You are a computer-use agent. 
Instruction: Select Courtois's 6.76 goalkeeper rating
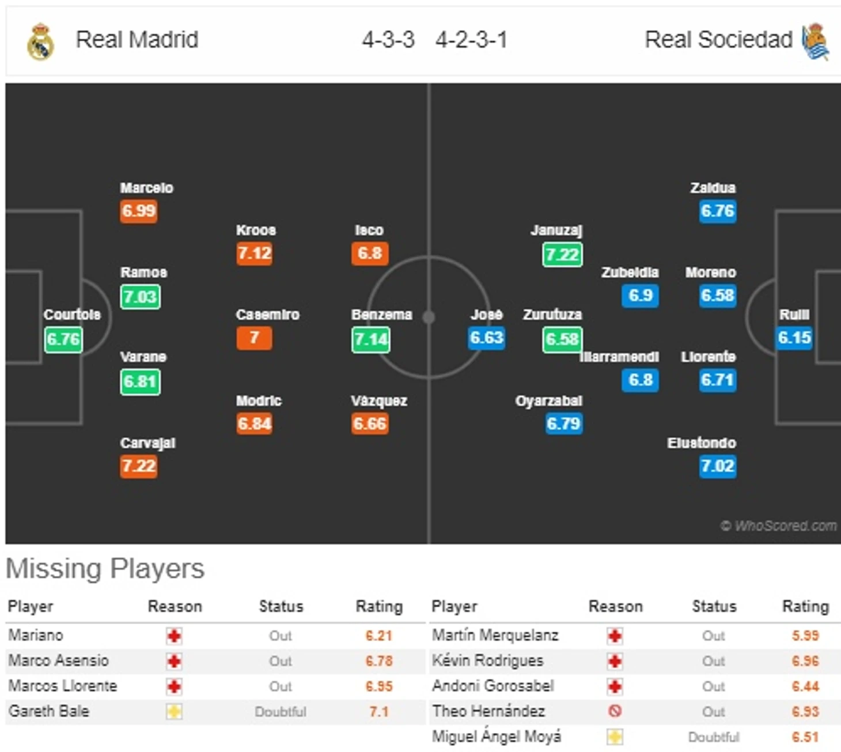pyautogui.click(x=63, y=339)
